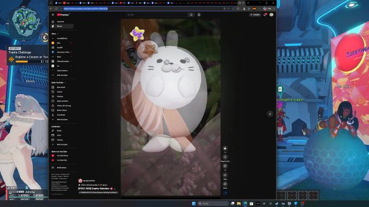Expand Mehr anzeigen under Mein YouTube

click(62, 120)
